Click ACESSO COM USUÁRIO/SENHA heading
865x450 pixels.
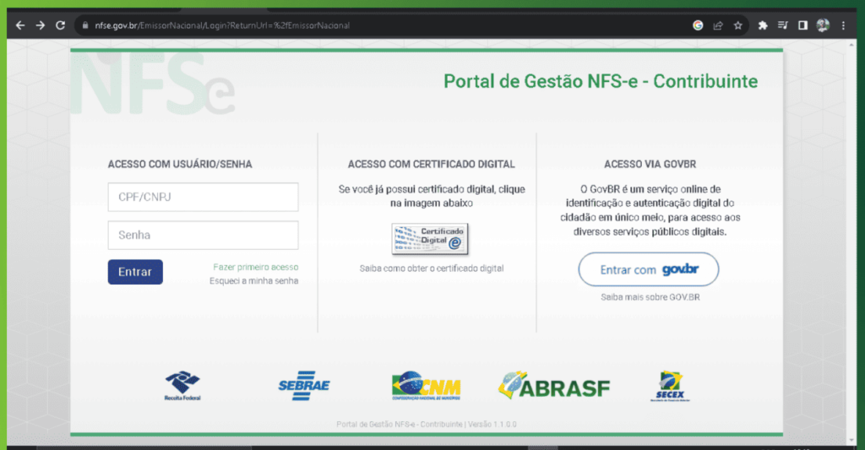[180, 165]
